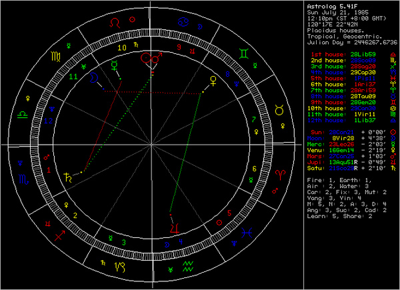Click the blue Scorpio sign glyph
Image resolution: width=400 pixels, height=290 pixels.
(24, 179)
